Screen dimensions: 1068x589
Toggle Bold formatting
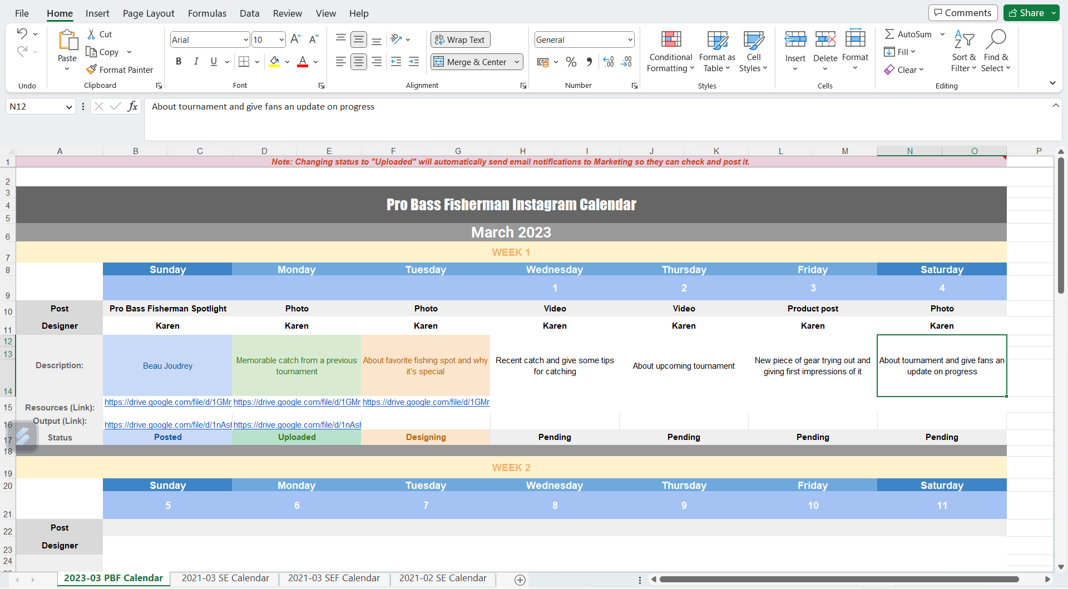[x=179, y=62]
